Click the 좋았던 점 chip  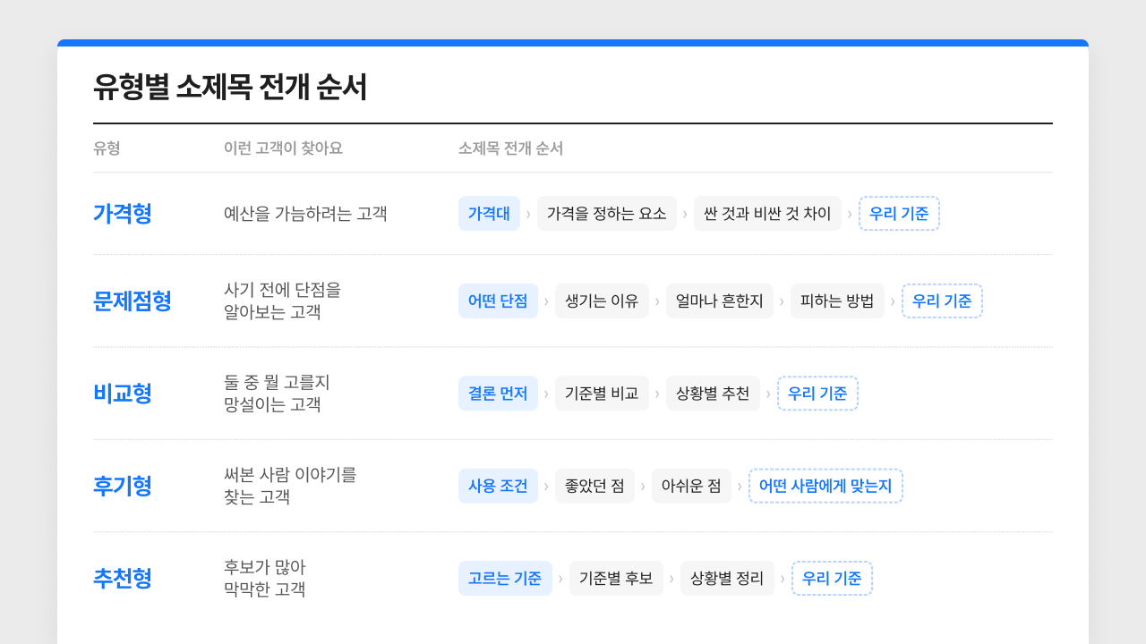point(594,487)
